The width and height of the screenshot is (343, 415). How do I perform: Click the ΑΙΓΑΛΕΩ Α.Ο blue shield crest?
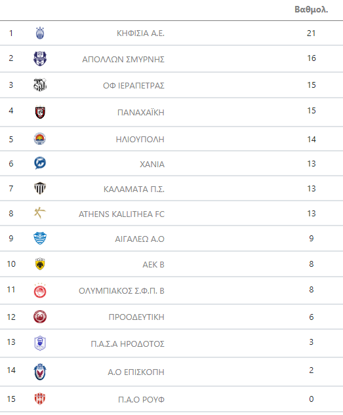[x=40, y=238]
